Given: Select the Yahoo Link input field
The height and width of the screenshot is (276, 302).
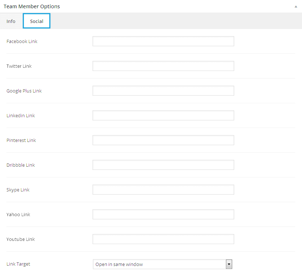Looking at the screenshot, I should click(x=163, y=214).
